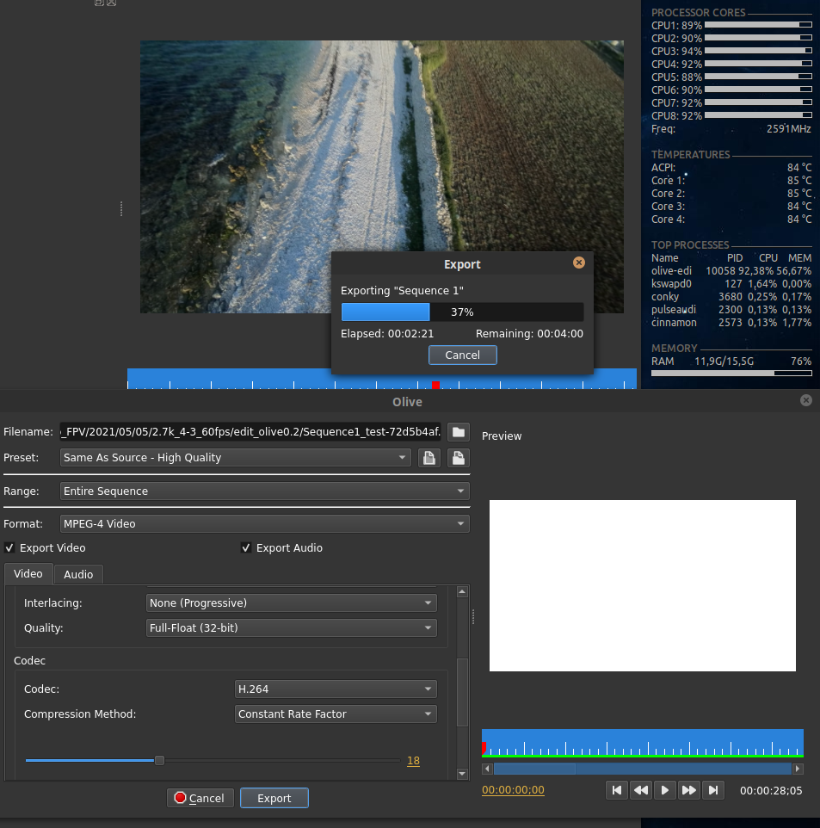Switch to the Audio tab
Viewport: 820px width, 828px height.
[78, 573]
